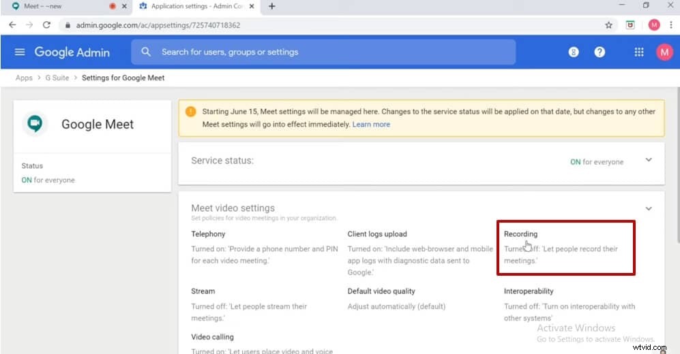
Task: Click 'Adjust automatically (default)' text
Action: pyautogui.click(x=396, y=306)
